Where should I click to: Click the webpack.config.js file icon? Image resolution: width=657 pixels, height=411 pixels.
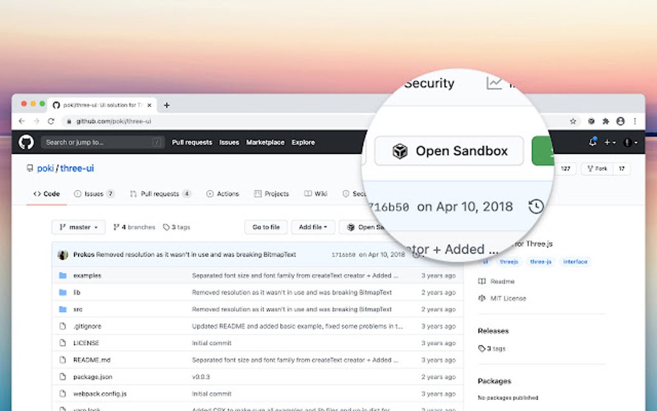(x=63, y=394)
